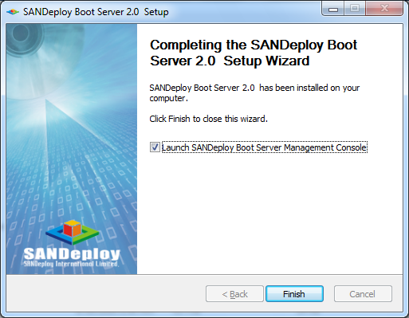409x318 pixels.
Task: Click 'has been installed on your computer' text
Action: pyautogui.click(x=254, y=93)
